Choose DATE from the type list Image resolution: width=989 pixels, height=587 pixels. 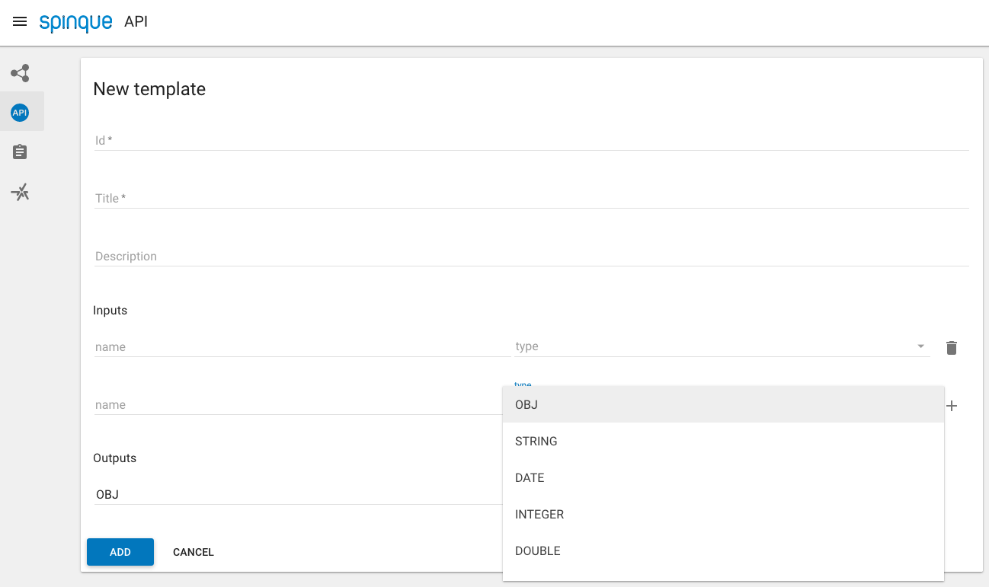(x=723, y=477)
